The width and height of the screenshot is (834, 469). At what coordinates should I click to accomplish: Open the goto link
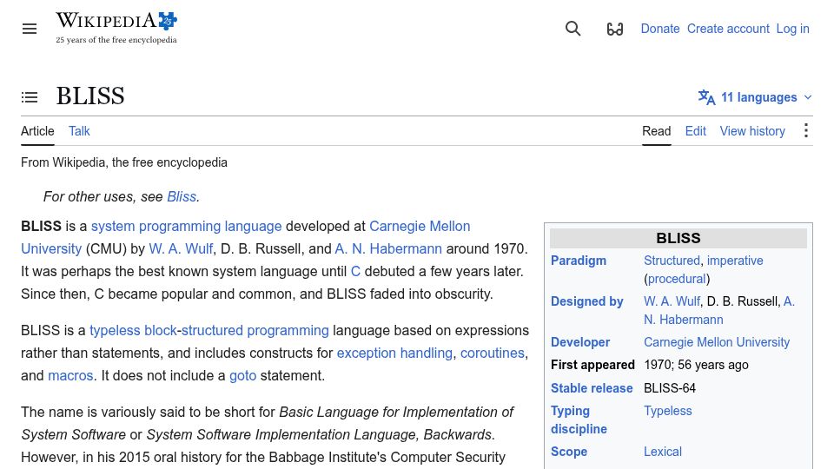click(242, 376)
